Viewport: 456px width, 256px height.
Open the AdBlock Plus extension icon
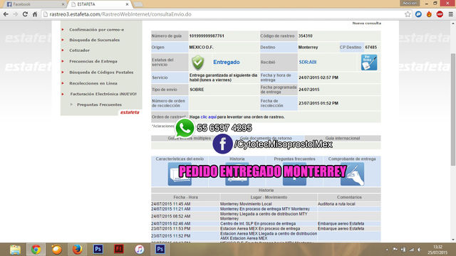(x=440, y=14)
